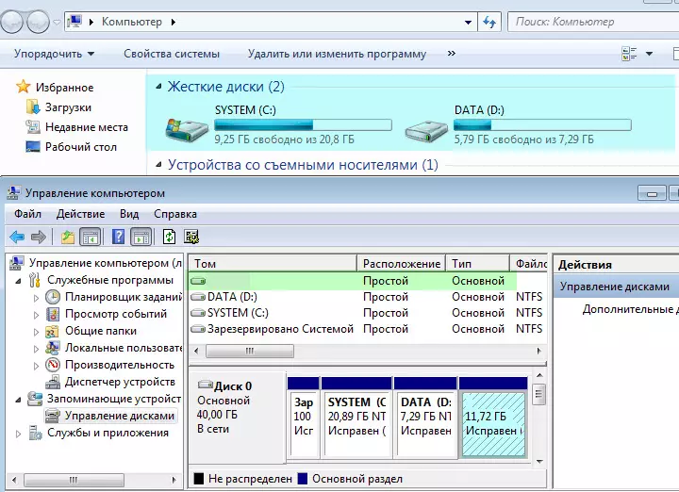Open the Упорядочить dropdown in Explorer
The height and width of the screenshot is (492, 679).
pyautogui.click(x=54, y=54)
